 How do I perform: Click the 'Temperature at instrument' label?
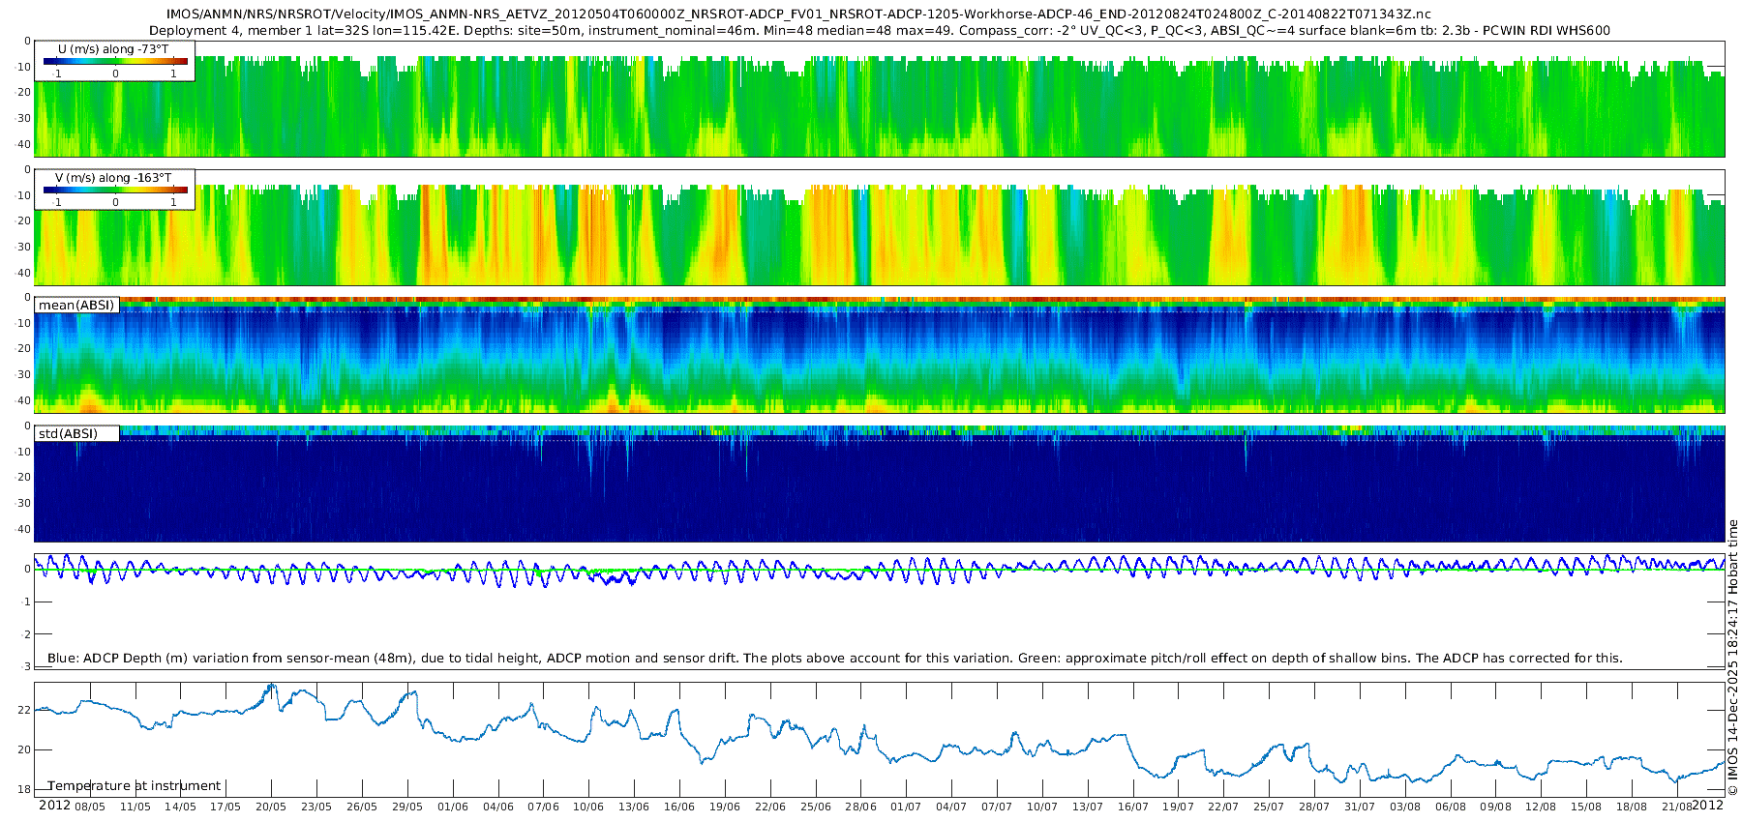click(134, 786)
